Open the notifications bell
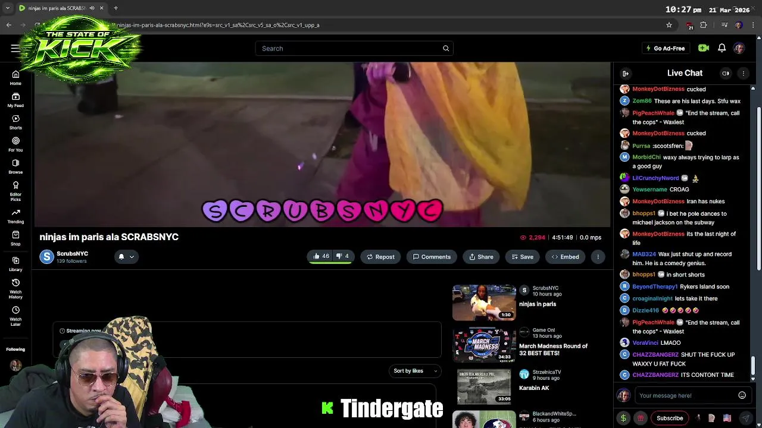 [x=722, y=48]
